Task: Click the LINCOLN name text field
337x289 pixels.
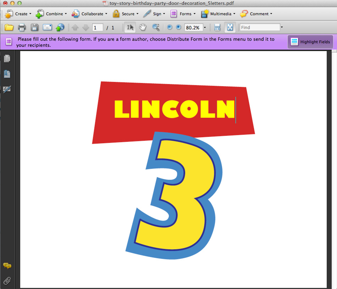Action: [x=175, y=109]
